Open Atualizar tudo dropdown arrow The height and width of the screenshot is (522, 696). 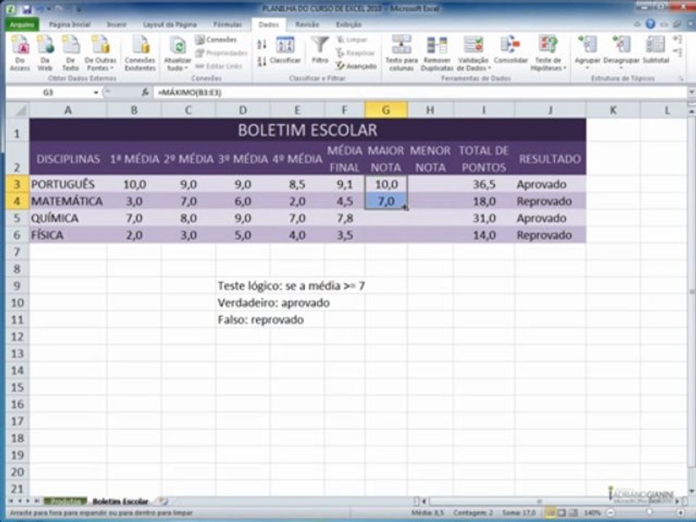point(186,68)
